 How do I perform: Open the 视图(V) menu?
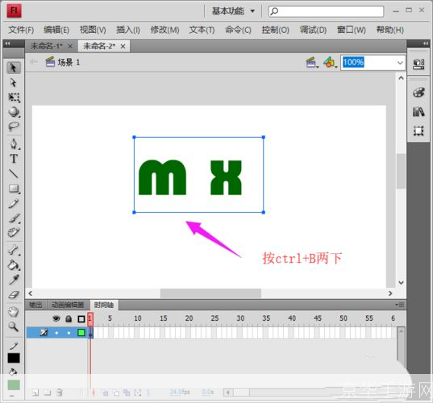(x=93, y=30)
